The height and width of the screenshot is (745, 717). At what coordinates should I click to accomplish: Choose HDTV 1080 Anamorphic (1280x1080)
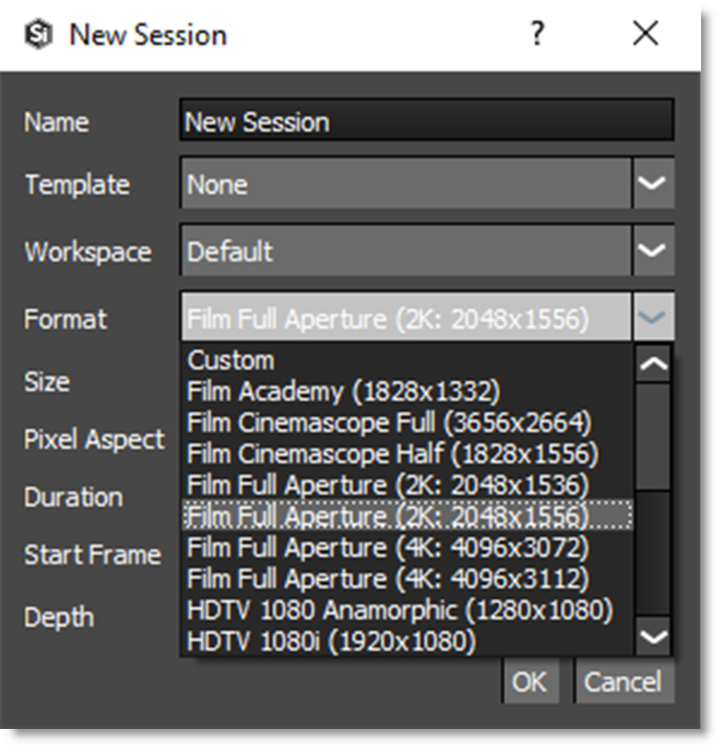[x=400, y=610]
